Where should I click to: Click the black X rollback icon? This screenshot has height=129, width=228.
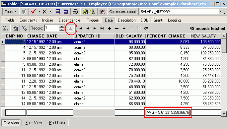tap(45, 12)
